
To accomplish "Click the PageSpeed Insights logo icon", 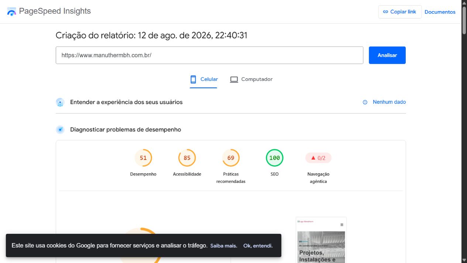I will [x=12, y=11].
